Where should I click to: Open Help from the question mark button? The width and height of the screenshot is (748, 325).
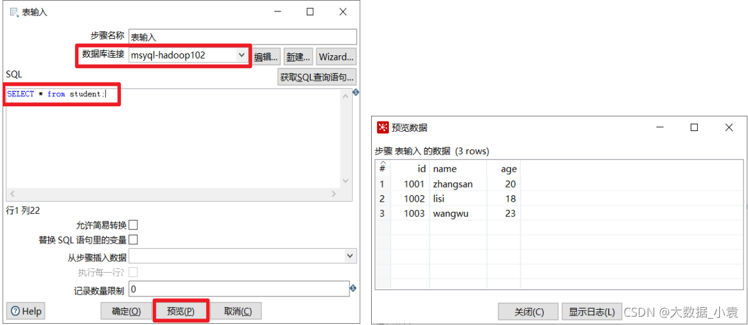point(26,311)
